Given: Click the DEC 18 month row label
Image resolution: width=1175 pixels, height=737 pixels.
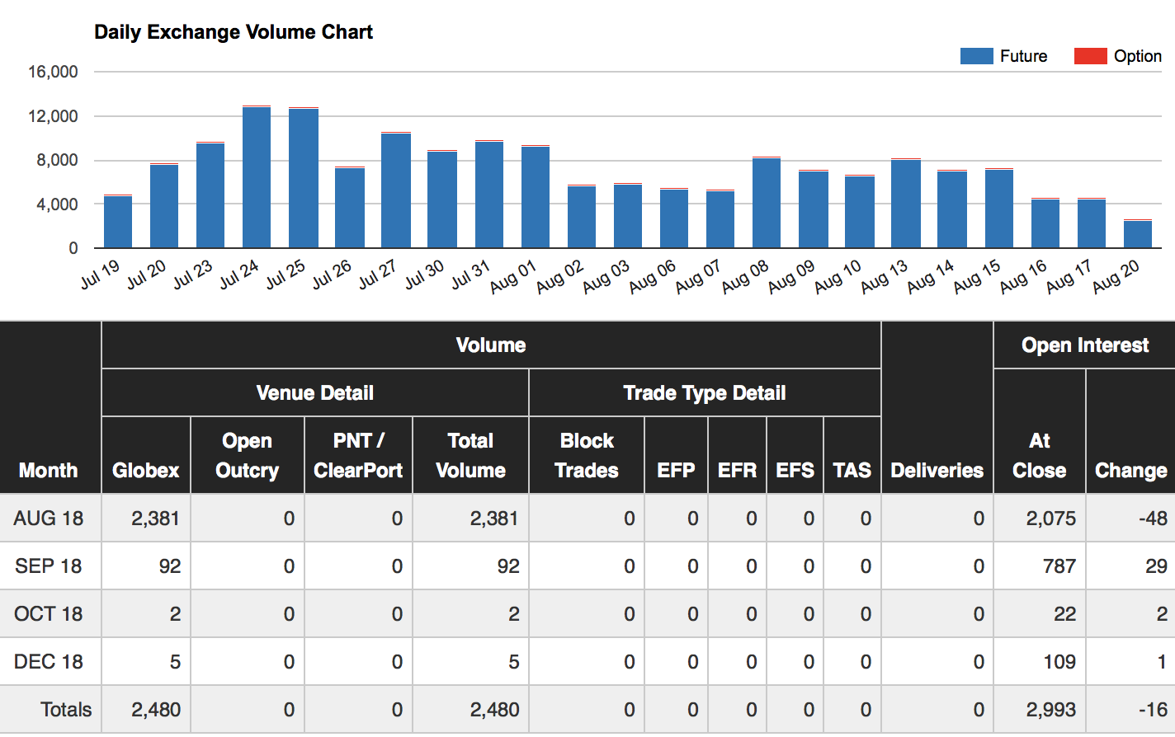Looking at the screenshot, I should coord(49,662).
